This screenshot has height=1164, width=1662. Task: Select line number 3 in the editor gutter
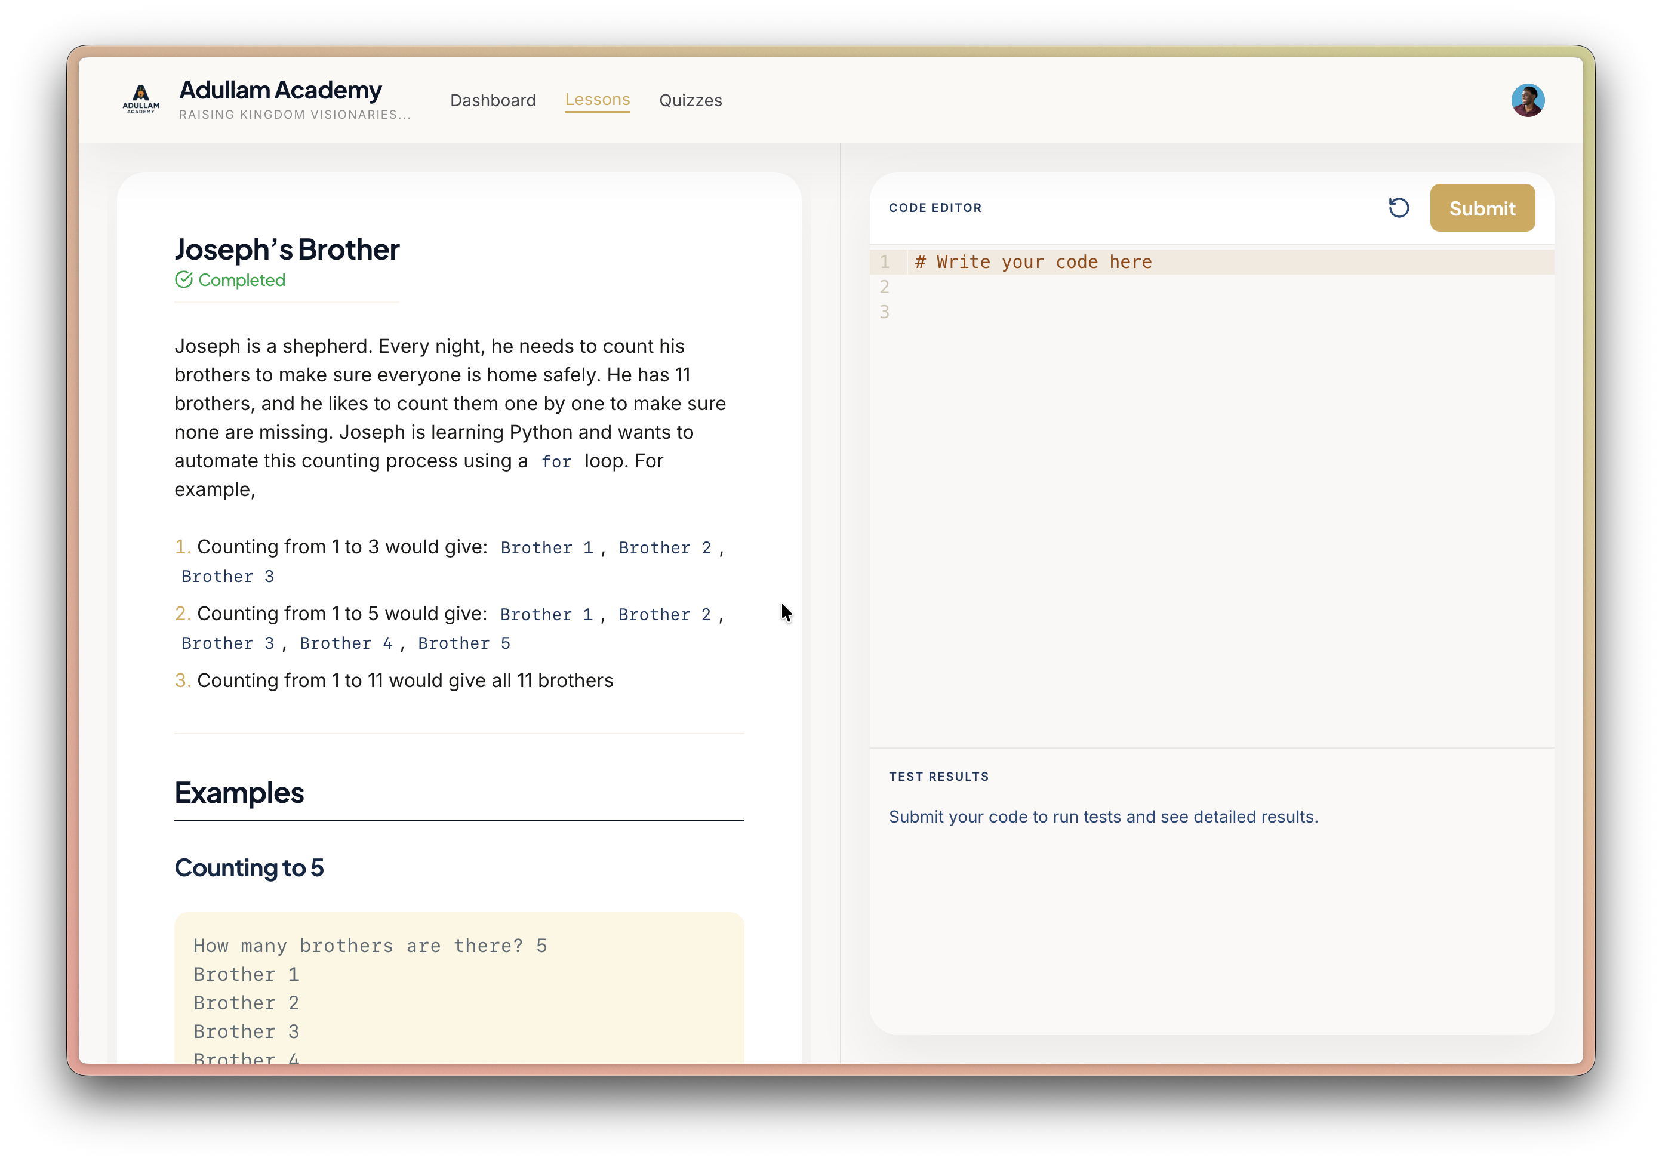tap(885, 312)
